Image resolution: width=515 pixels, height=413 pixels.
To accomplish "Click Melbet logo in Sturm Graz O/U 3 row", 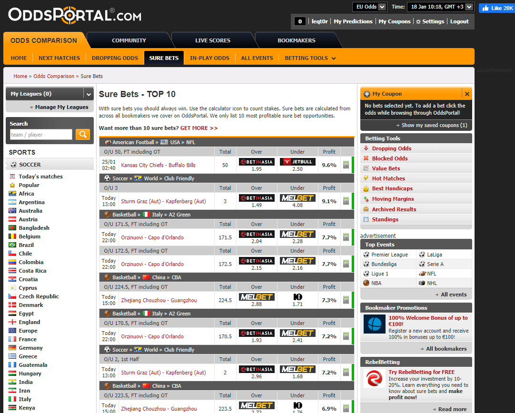I will pyautogui.click(x=297, y=198).
